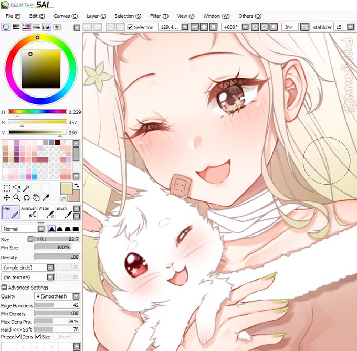Viewport: 357px width, 351px height.
Task: Open the Edit menu
Action: pos(37,16)
